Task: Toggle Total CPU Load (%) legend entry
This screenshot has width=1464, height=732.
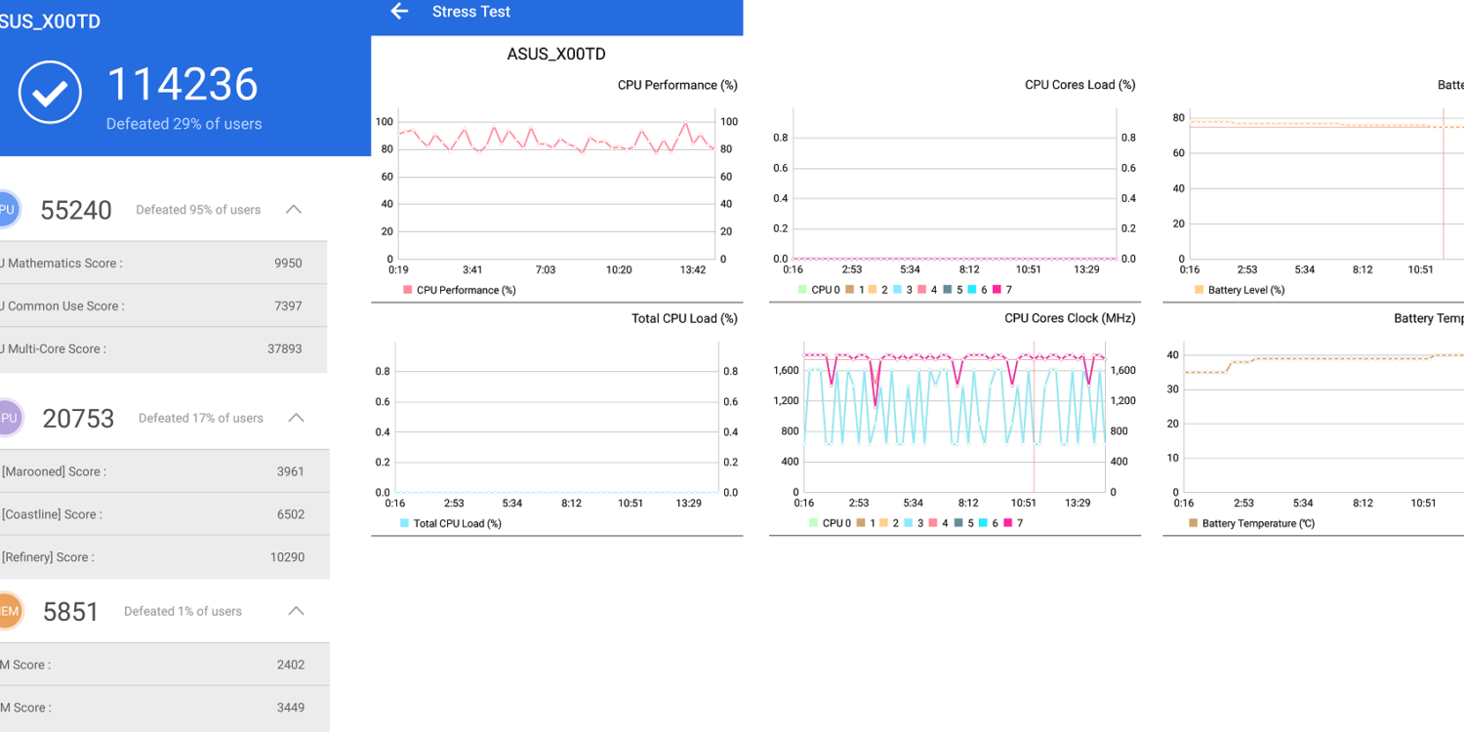Action: [x=450, y=523]
